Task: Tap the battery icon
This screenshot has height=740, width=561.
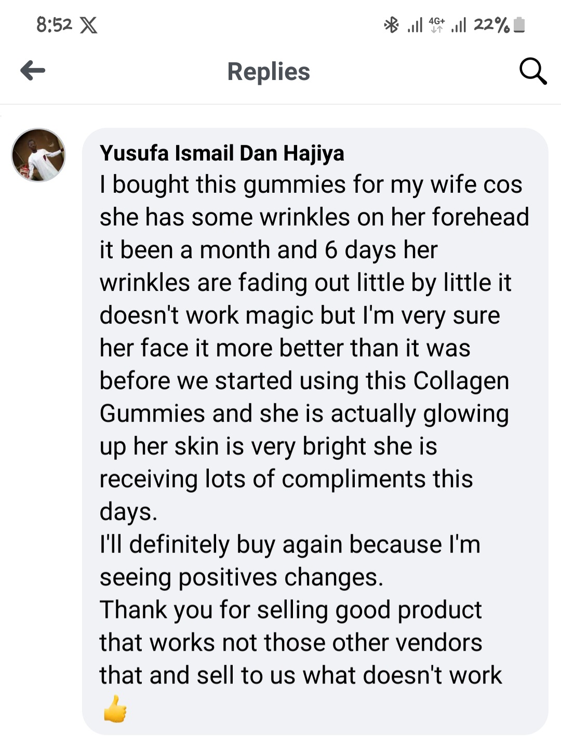Action: pos(519,25)
